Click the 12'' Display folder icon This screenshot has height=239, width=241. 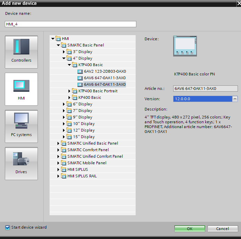69,130
